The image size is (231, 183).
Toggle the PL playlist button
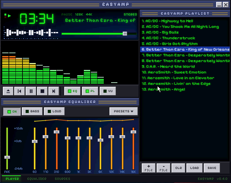(90, 91)
